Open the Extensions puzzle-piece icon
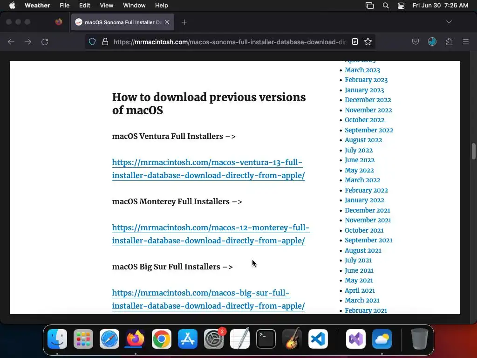The height and width of the screenshot is (358, 477). tap(450, 41)
